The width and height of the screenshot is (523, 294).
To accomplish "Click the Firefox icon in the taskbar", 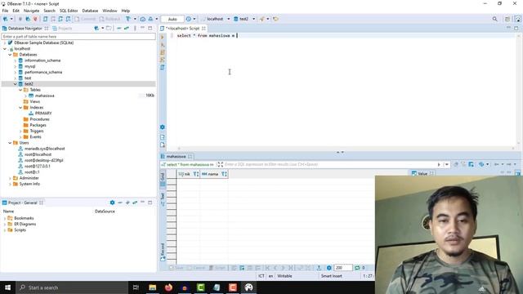I will (168, 287).
